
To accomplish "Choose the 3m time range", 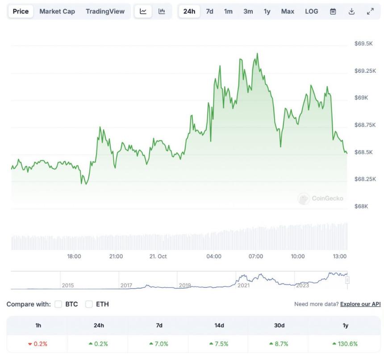I will click(248, 11).
